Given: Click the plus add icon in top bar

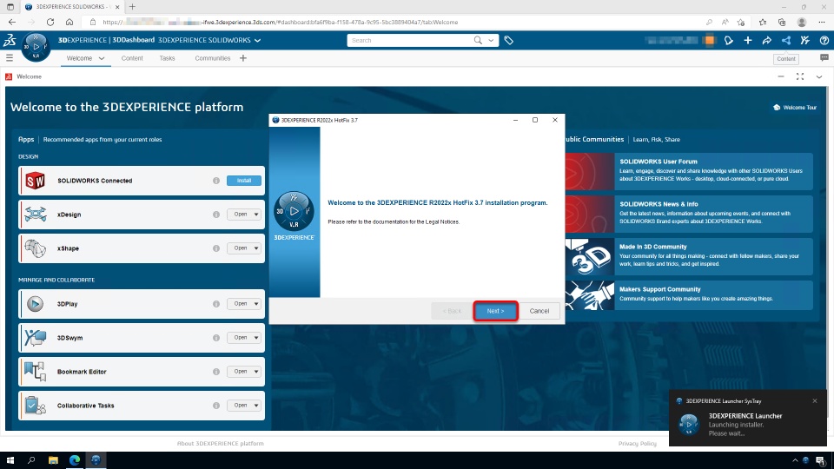Looking at the screenshot, I should point(748,41).
